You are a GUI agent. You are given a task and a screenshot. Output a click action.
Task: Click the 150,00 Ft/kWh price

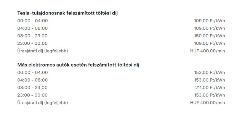coord(209,36)
